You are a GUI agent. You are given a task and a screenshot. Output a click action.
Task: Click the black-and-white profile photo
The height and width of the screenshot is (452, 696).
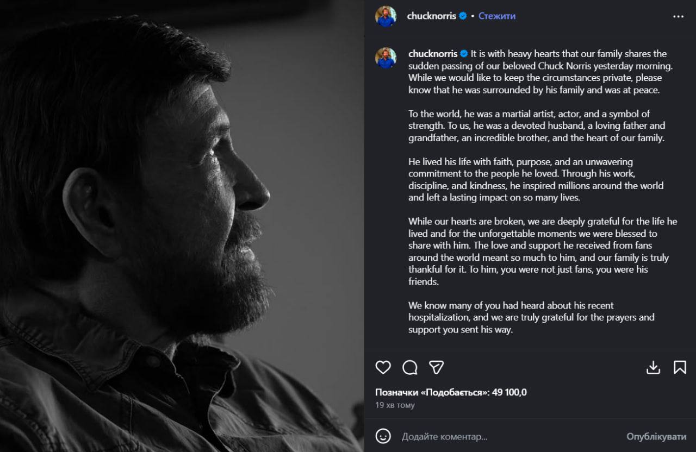[182, 226]
